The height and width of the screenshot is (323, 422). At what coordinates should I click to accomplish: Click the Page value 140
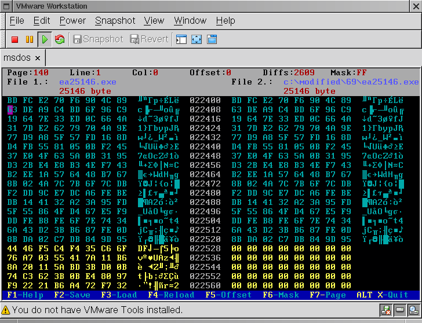pos(41,72)
